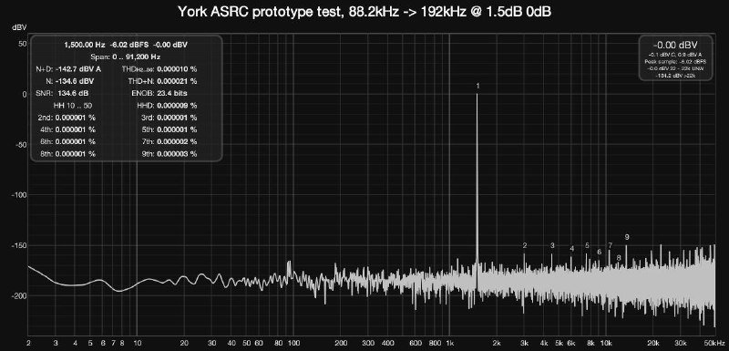Select the 2nd harmonic marker above 3k
729x351 pixels.
tap(525, 245)
